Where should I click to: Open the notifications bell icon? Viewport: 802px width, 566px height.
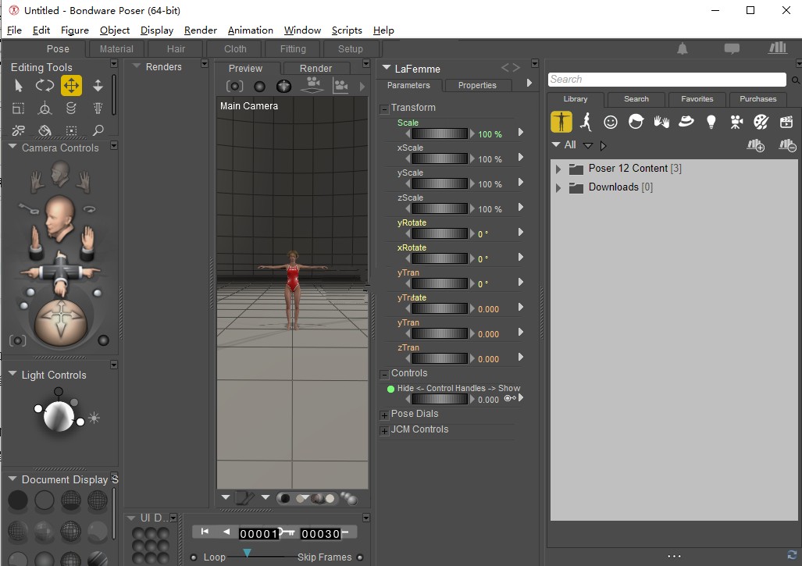[x=683, y=48]
